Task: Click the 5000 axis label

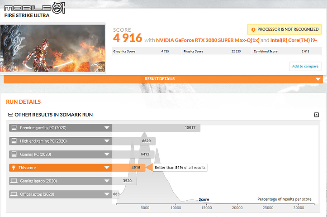Action: coord(145,208)
